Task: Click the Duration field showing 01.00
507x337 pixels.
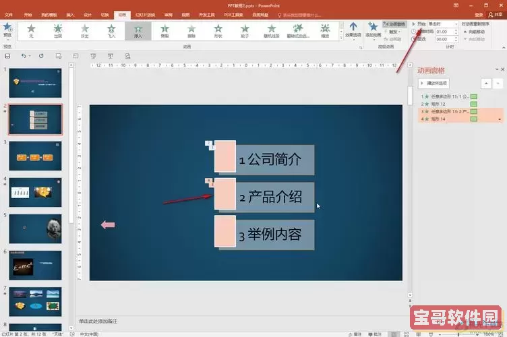Action: click(444, 32)
